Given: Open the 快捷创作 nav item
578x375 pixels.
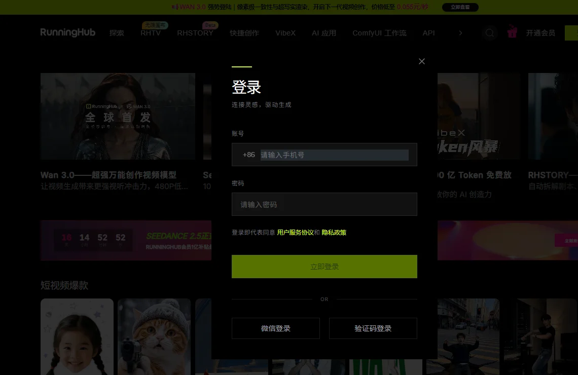Looking at the screenshot, I should point(244,33).
